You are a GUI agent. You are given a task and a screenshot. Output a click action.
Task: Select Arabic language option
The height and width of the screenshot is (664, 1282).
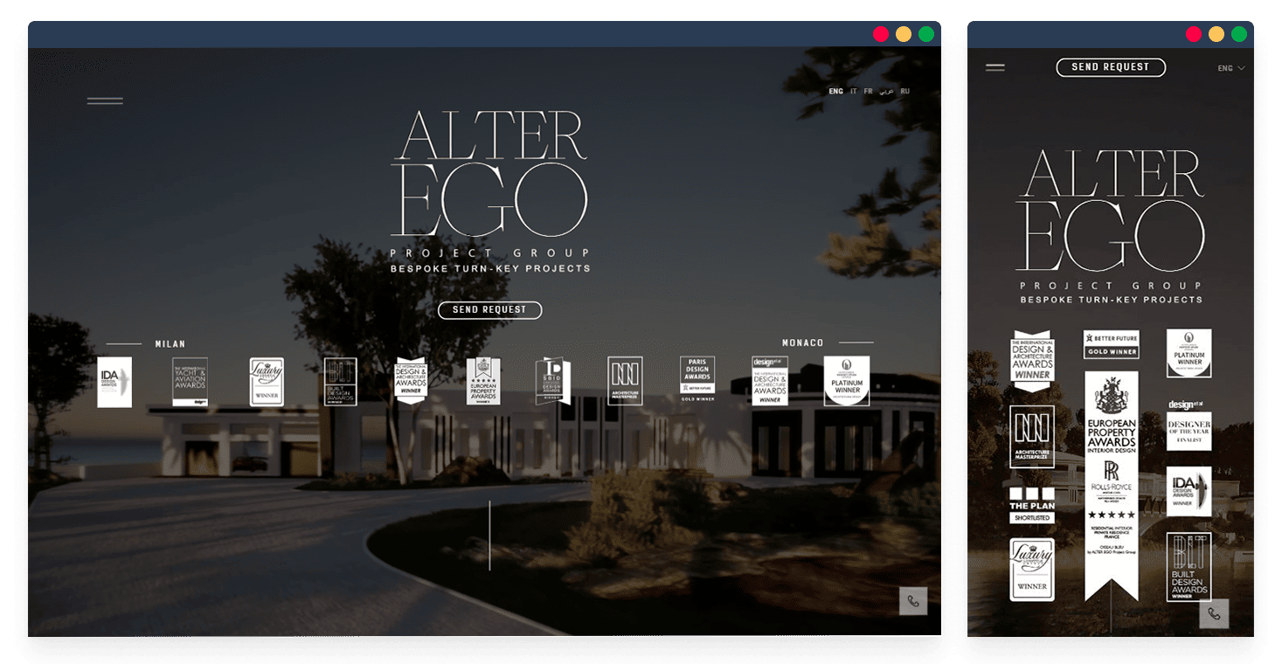(x=886, y=92)
